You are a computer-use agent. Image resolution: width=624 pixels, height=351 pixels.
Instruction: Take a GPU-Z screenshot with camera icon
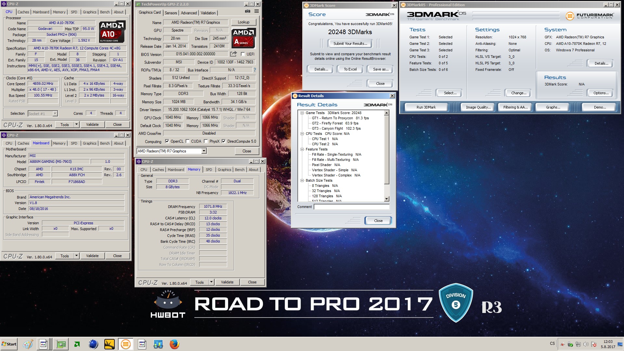pyautogui.click(x=248, y=11)
